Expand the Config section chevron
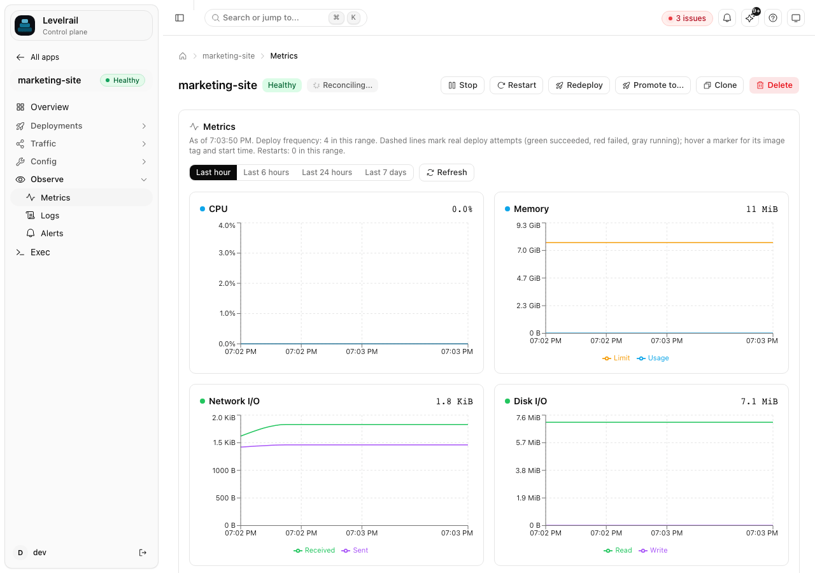The width and height of the screenshot is (815, 573). pos(144,162)
